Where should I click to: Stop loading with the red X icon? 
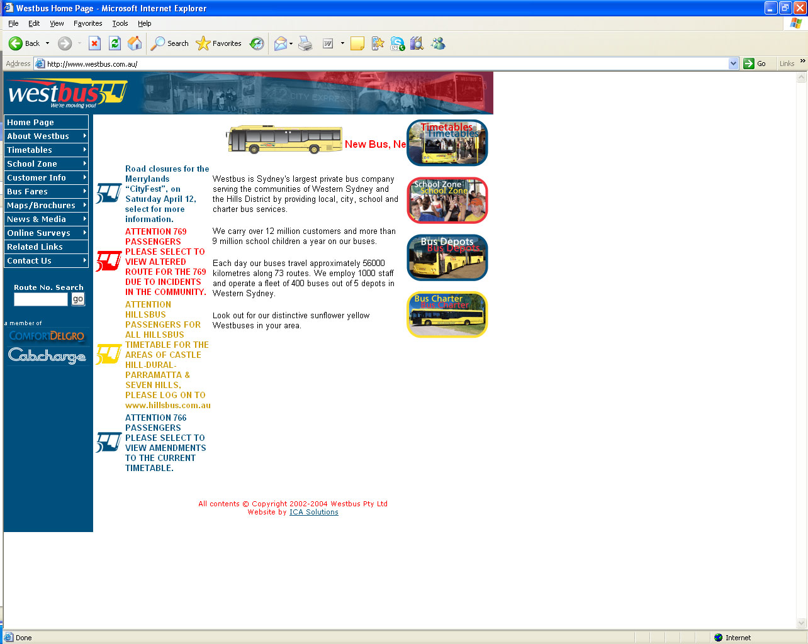click(94, 43)
